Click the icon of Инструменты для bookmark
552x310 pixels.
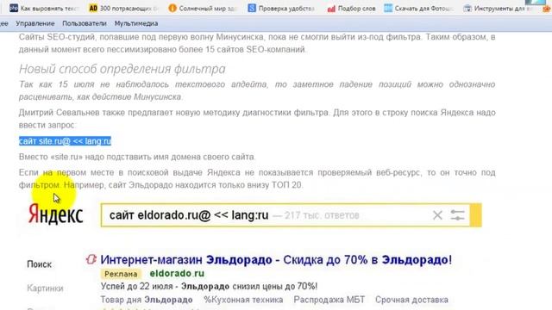pyautogui.click(x=467, y=8)
